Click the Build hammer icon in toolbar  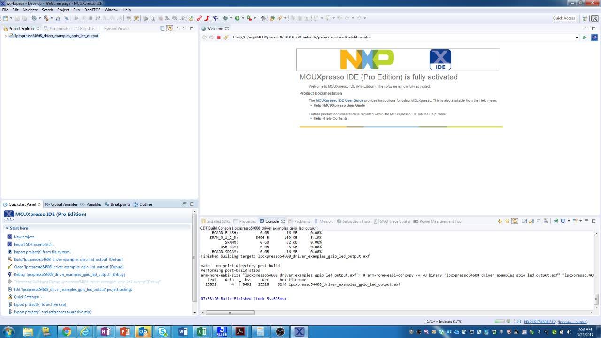[46, 18]
